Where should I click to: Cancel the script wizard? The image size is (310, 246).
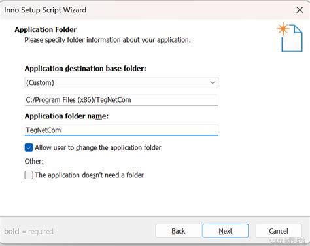click(279, 231)
